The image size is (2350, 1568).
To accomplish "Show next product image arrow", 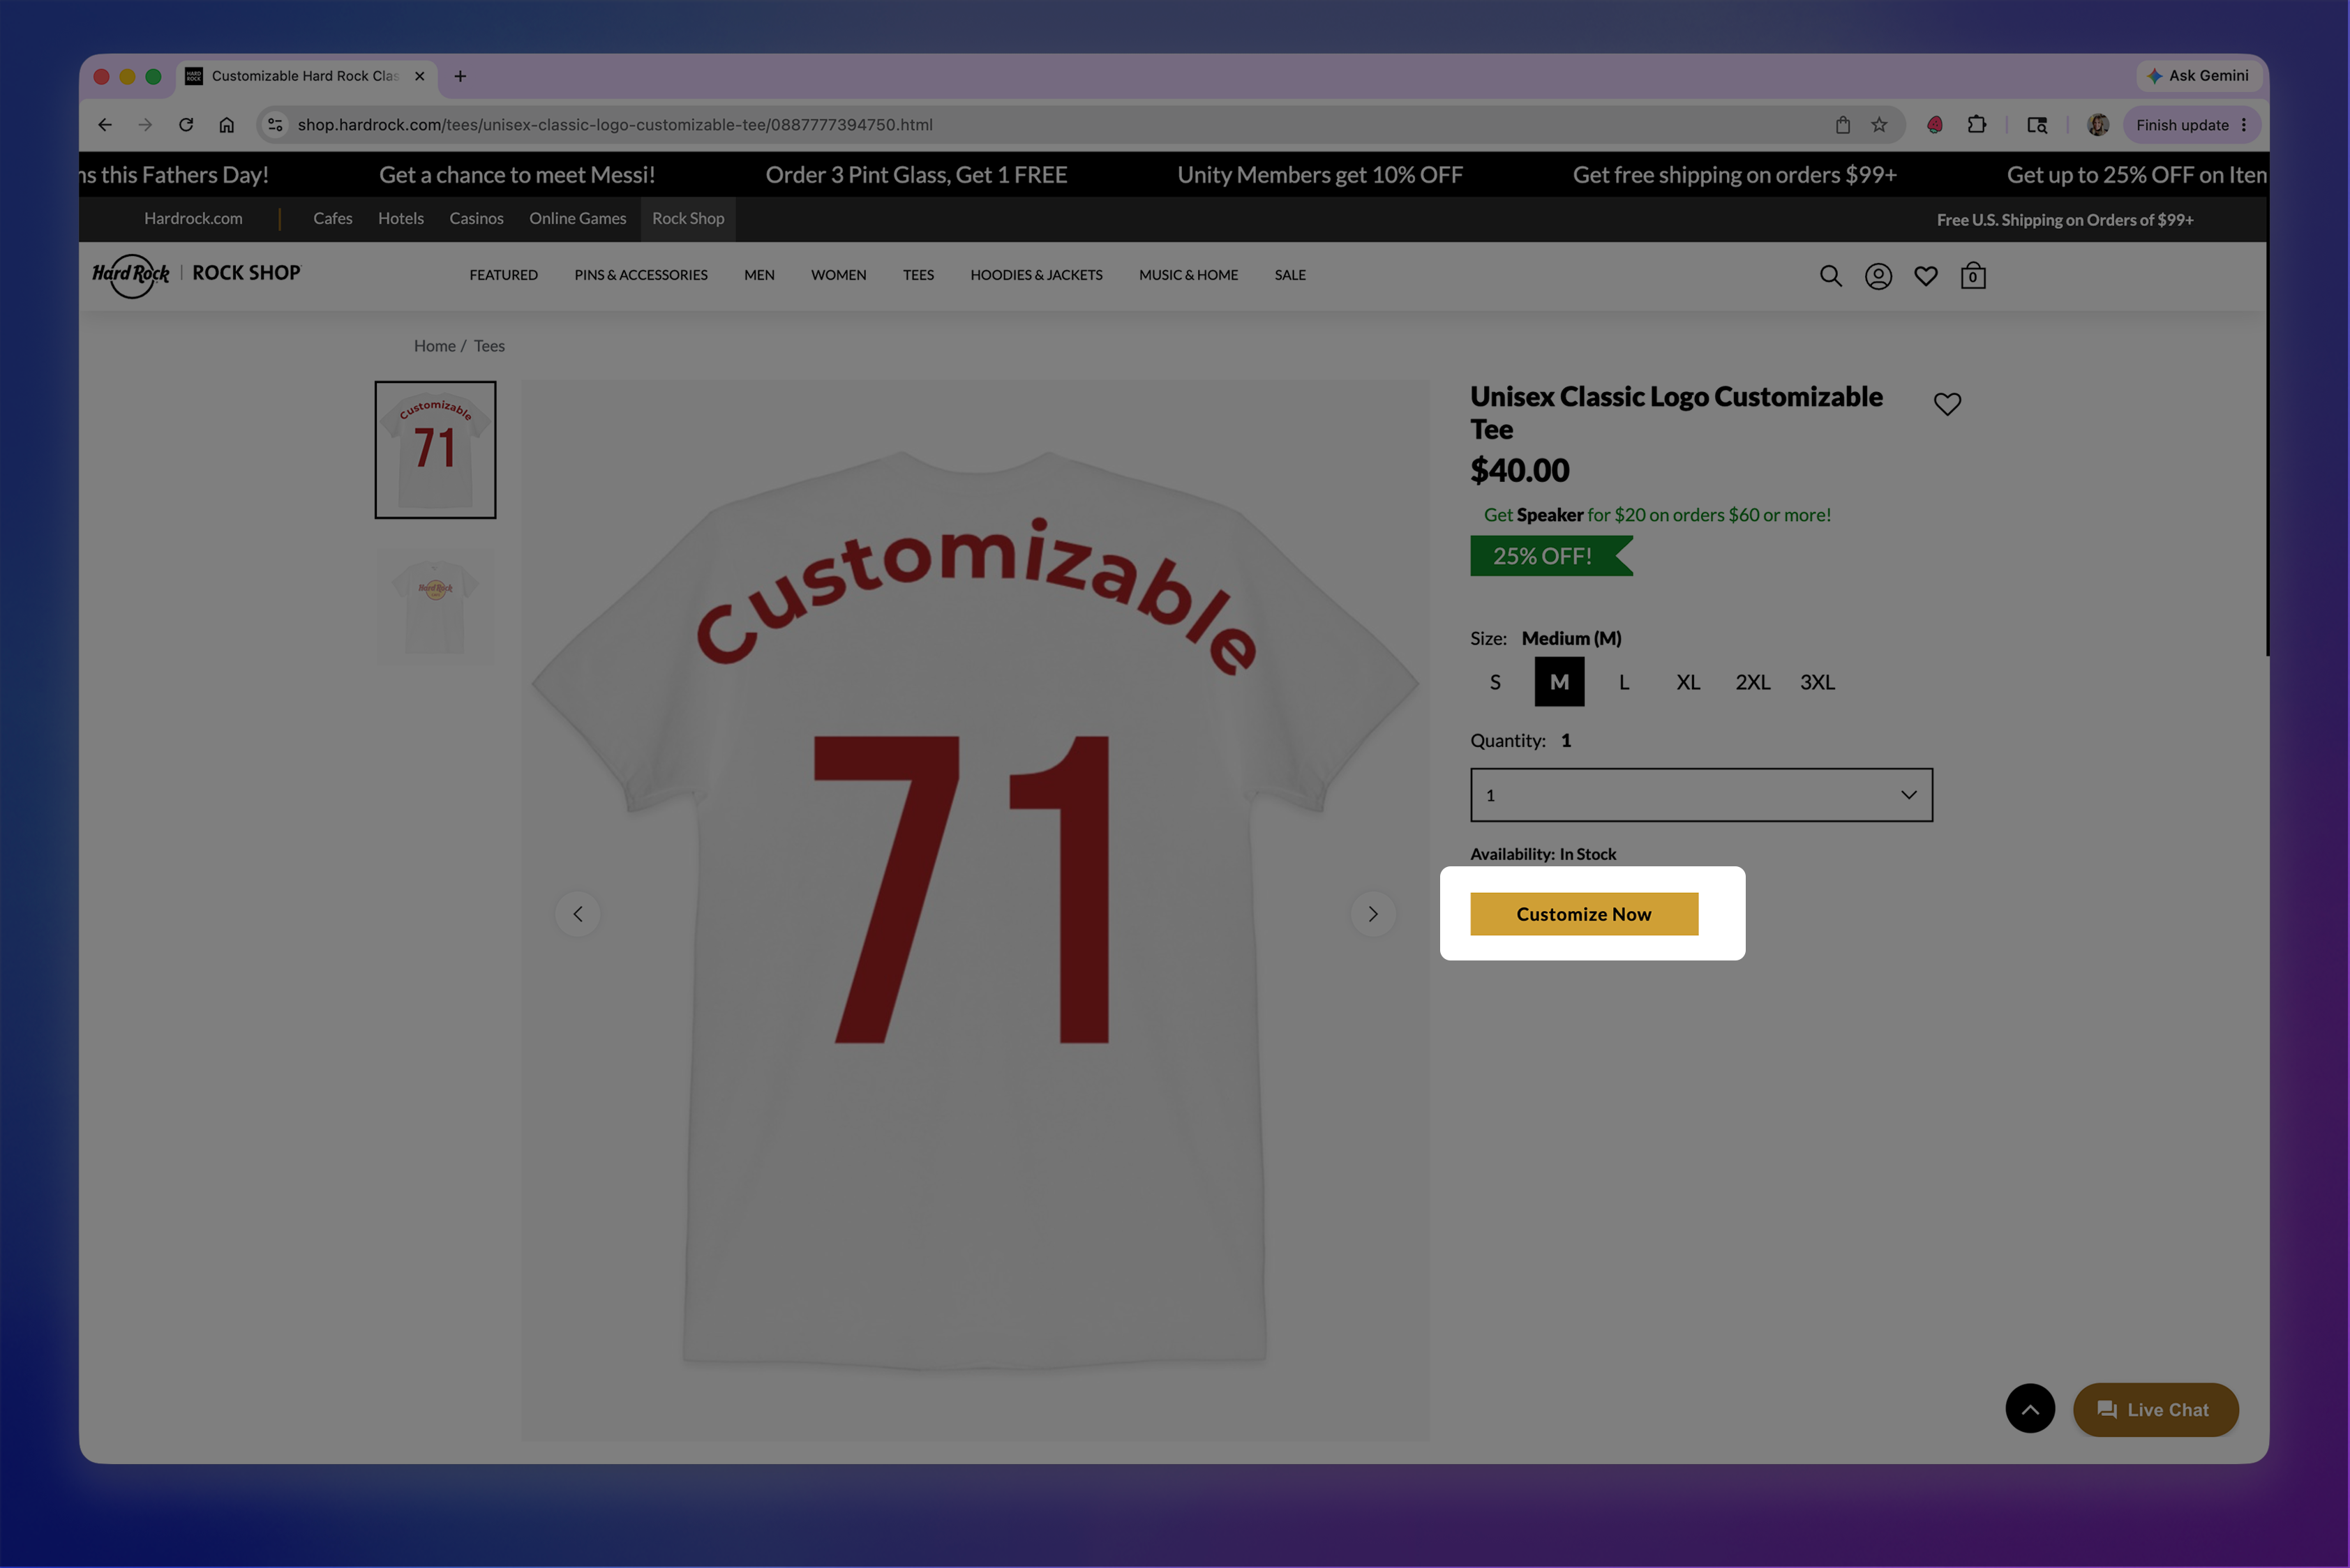I will [1372, 913].
